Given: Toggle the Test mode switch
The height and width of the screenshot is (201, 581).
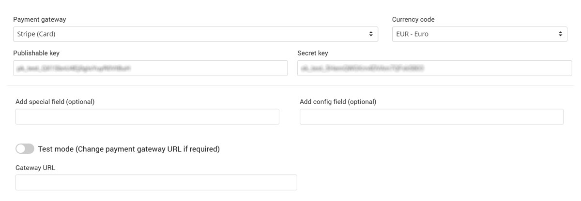Looking at the screenshot, I should tap(25, 149).
